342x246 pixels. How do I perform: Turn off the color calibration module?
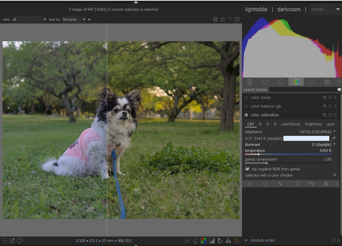click(246, 115)
